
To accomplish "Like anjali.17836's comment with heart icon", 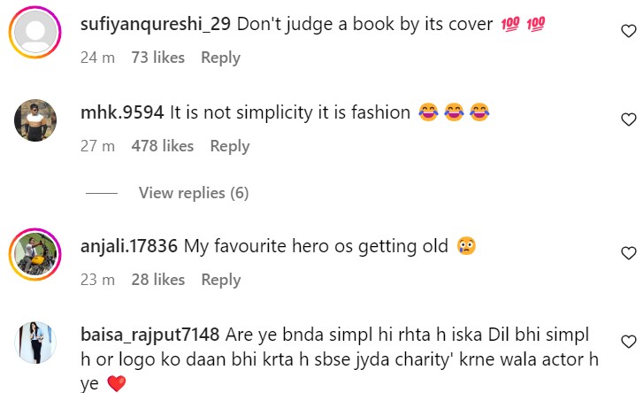I will pyautogui.click(x=628, y=253).
